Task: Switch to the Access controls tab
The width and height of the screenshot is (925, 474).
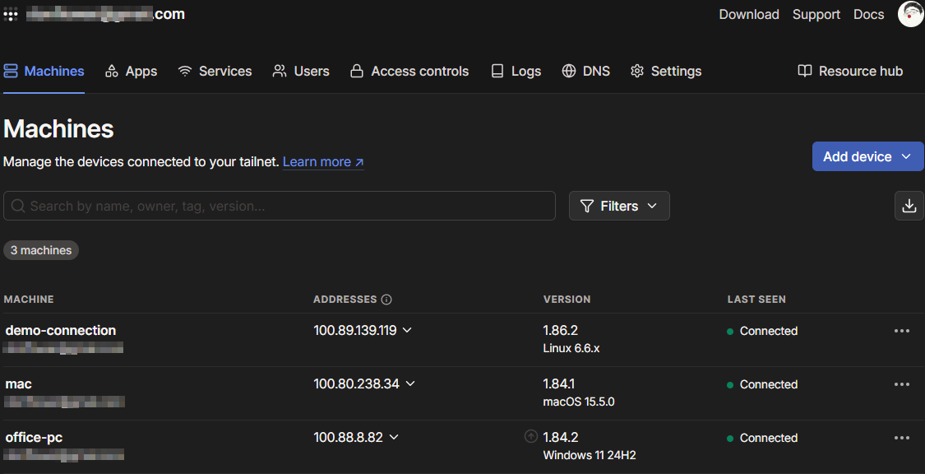Action: (x=409, y=72)
